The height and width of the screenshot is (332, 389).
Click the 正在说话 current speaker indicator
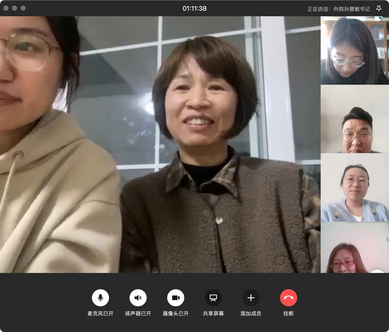click(338, 9)
